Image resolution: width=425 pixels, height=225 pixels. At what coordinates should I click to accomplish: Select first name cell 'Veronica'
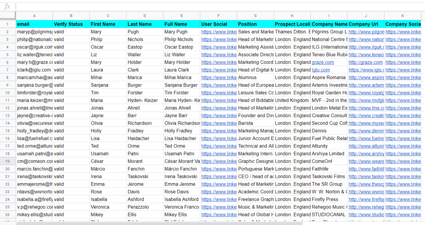pyautogui.click(x=108, y=207)
